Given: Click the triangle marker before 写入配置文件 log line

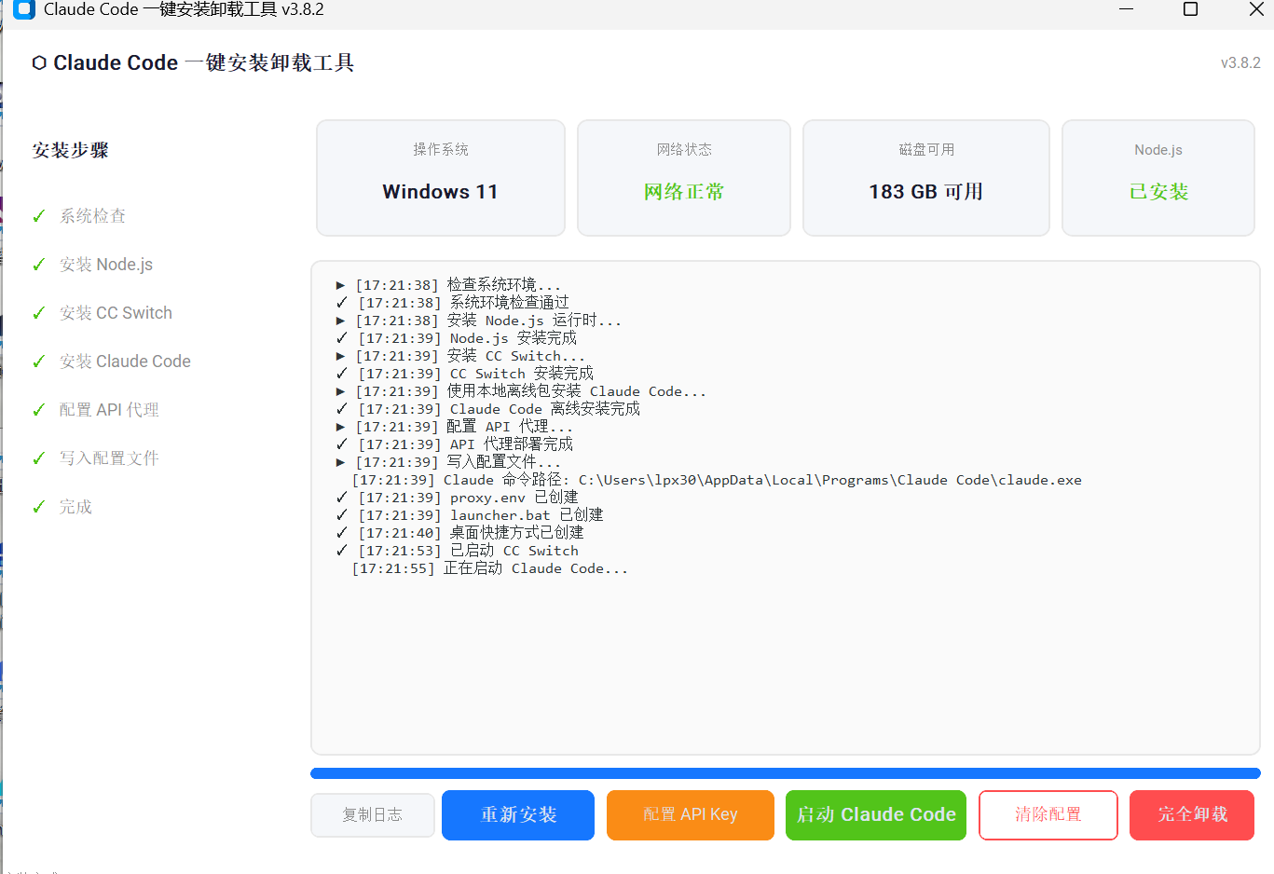Looking at the screenshot, I should click(x=341, y=462).
